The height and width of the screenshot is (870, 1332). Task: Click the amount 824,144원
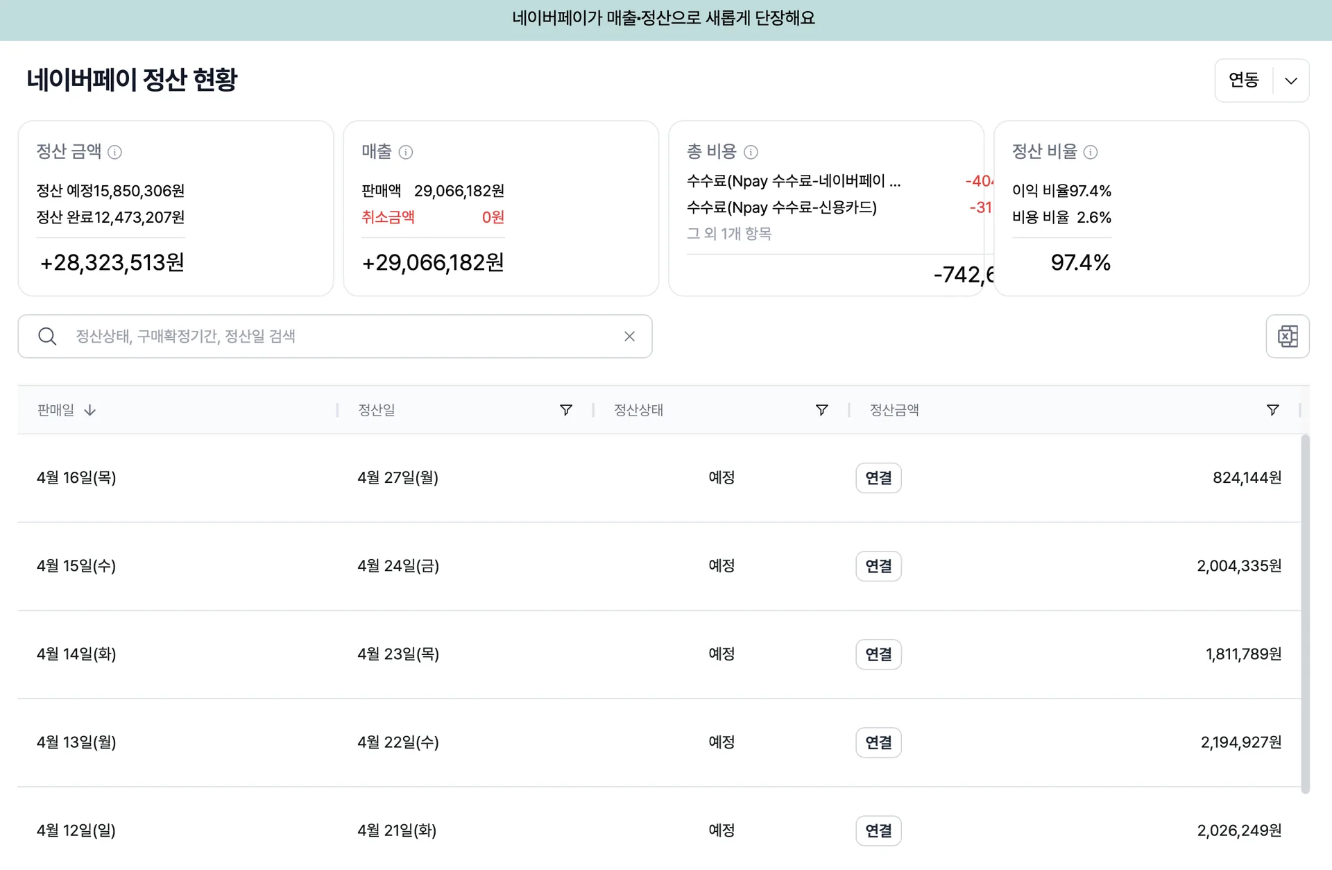[1247, 477]
